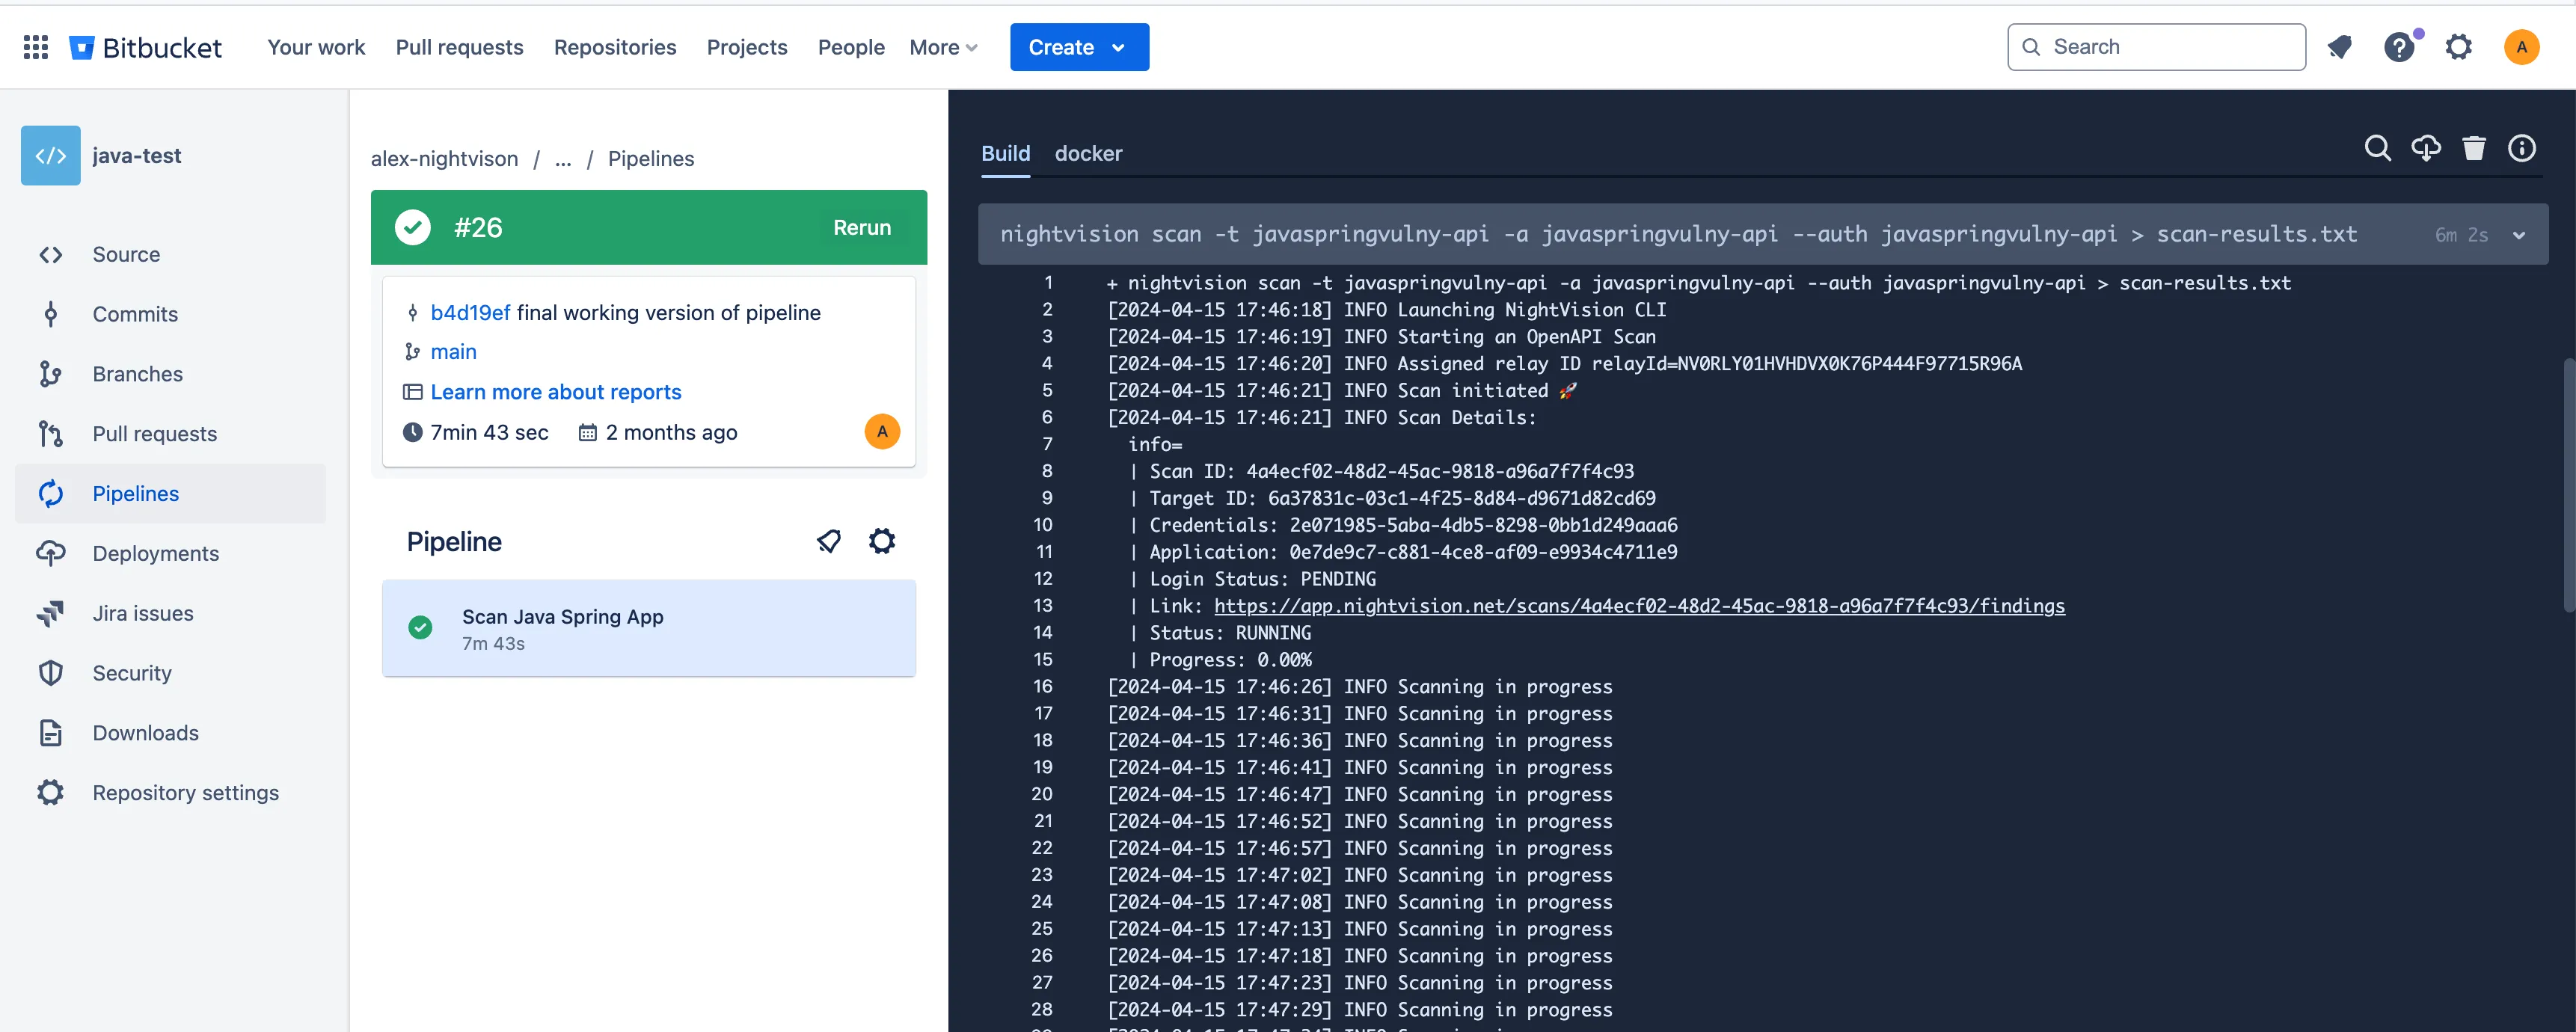Go to alex-nightvison breadcrumb
The image size is (2576, 1032).
444,159
